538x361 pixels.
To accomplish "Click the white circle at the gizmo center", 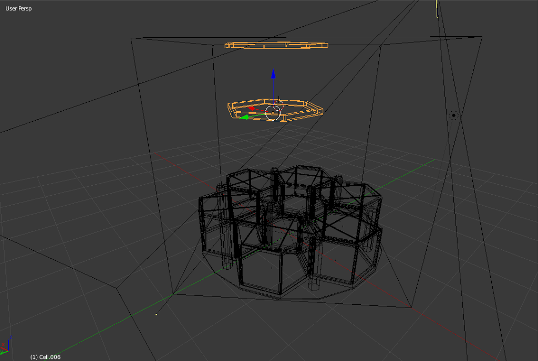I will click(273, 112).
